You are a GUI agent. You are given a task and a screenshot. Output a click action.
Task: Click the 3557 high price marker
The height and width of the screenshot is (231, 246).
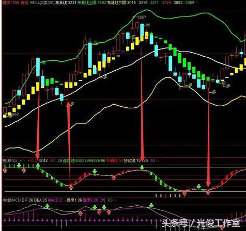[142, 17]
